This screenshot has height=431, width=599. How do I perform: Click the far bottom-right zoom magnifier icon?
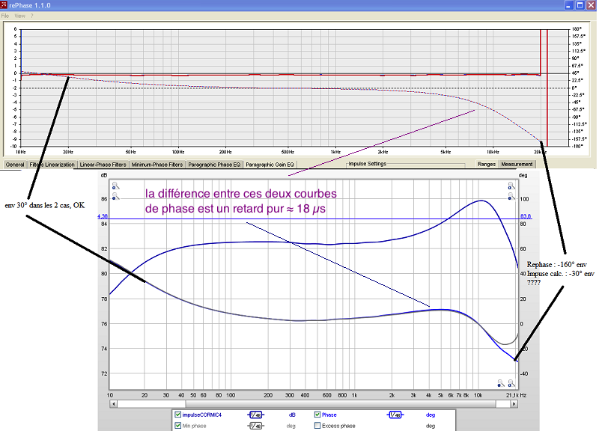(511, 383)
